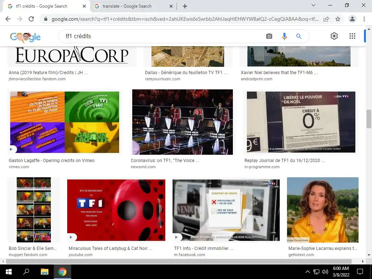
Task: Open the Google apps grid
Action: pos(352,36)
